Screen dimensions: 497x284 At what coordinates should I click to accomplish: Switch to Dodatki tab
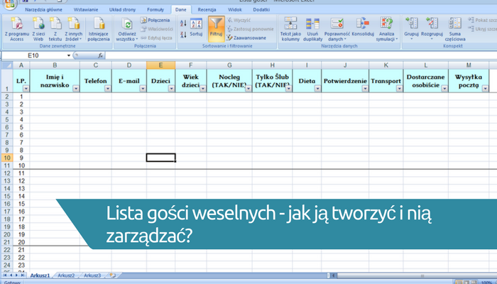coord(261,9)
